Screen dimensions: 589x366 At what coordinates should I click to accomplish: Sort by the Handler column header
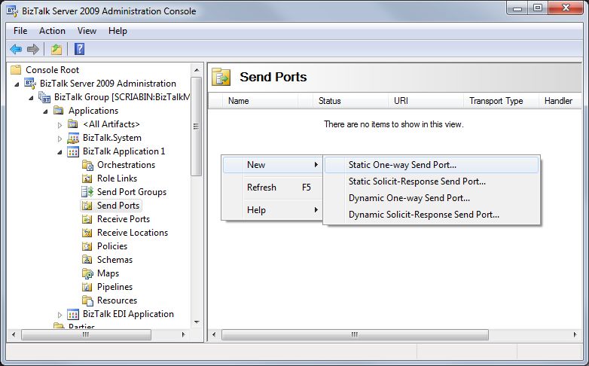tap(560, 101)
